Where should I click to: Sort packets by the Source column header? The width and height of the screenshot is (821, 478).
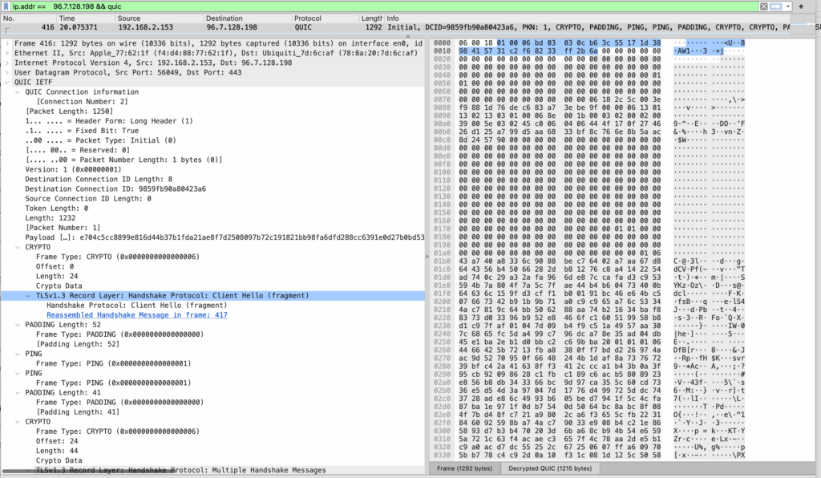tap(160, 18)
